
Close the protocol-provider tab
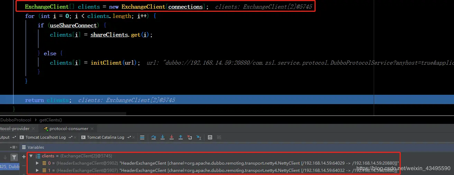pyautogui.click(x=33, y=129)
